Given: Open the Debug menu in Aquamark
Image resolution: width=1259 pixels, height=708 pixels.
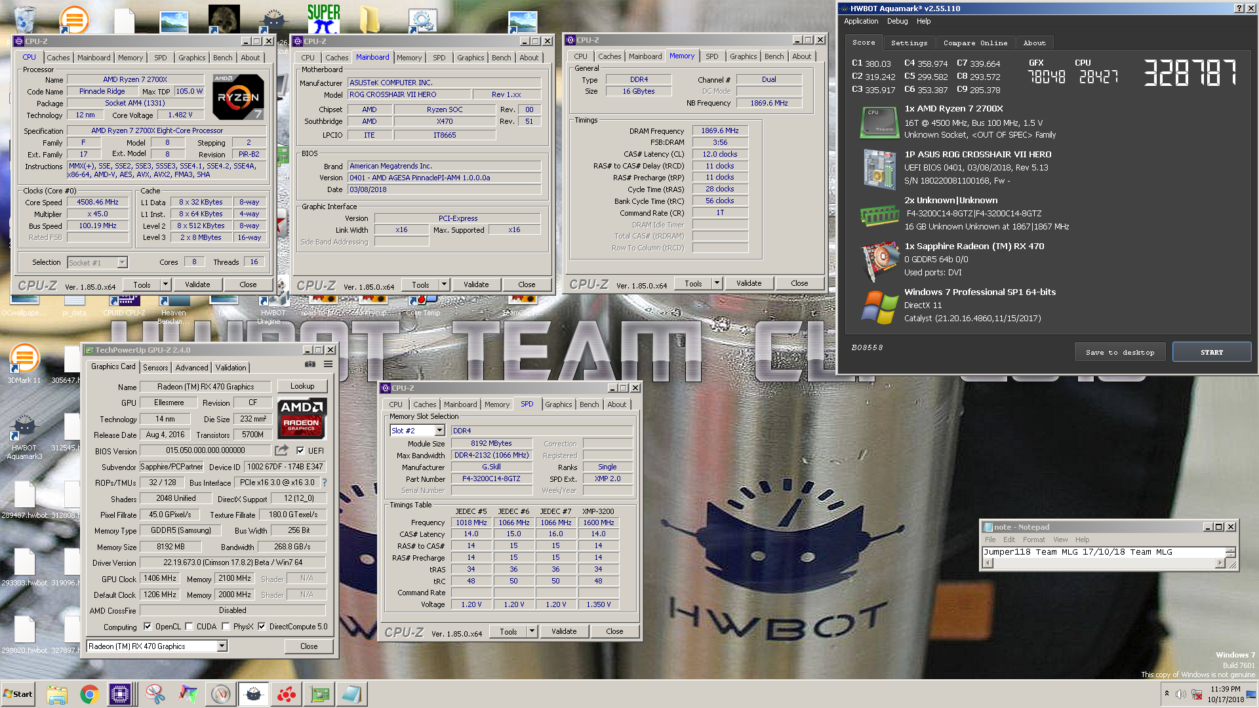Looking at the screenshot, I should 897,21.
